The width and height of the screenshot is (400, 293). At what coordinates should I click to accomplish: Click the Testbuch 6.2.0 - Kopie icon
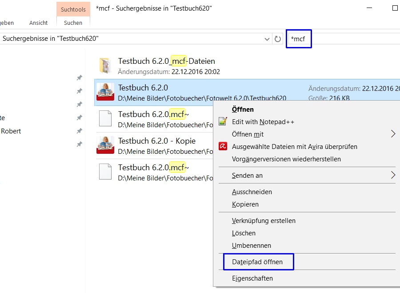click(105, 145)
